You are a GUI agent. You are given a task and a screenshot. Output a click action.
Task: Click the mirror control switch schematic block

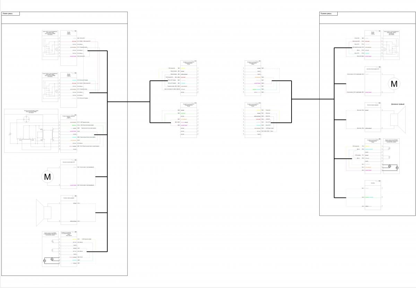click(x=31, y=131)
